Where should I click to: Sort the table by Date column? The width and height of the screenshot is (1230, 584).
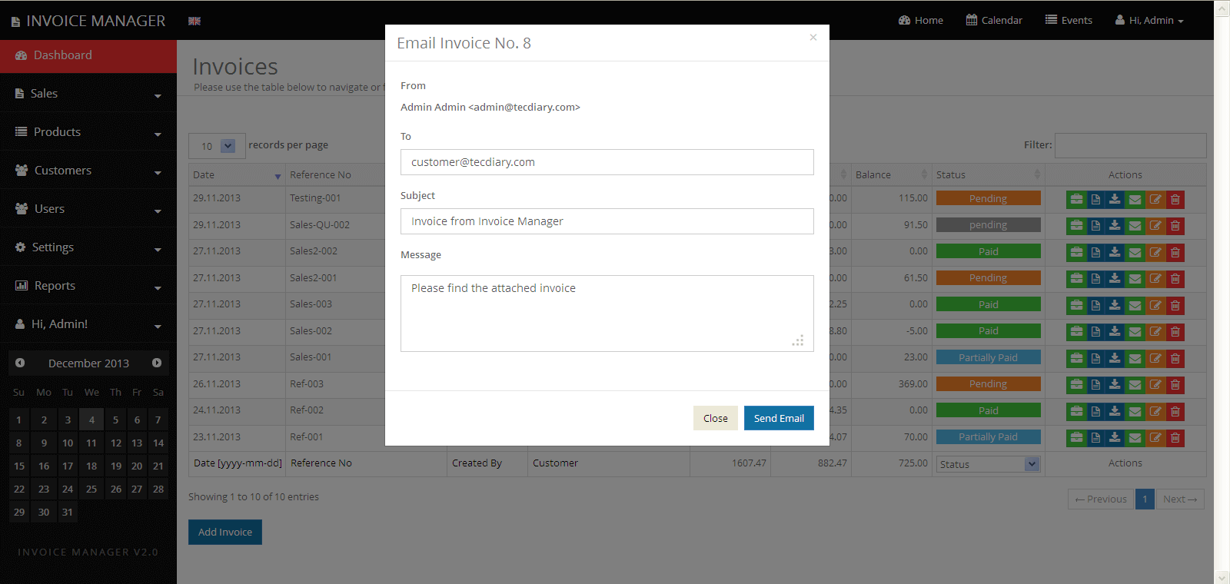click(237, 175)
